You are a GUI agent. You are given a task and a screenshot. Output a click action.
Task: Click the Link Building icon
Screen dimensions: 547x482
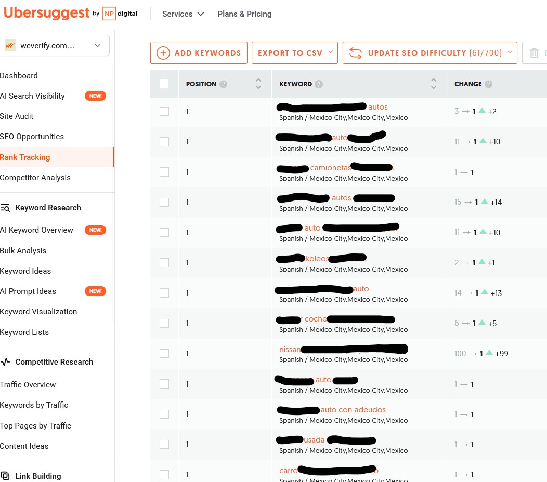pos(6,476)
